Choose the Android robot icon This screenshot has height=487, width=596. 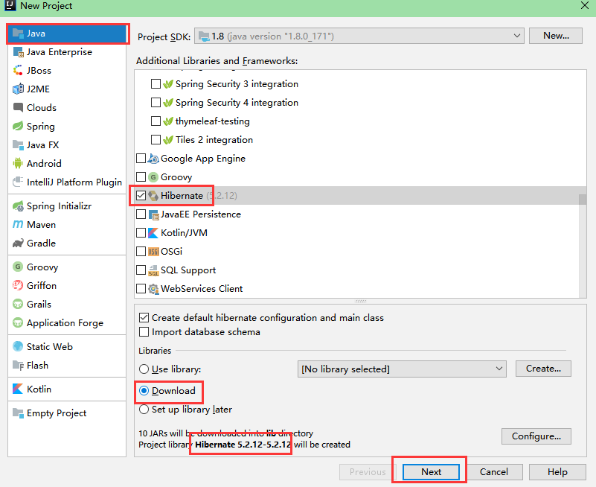[18, 164]
